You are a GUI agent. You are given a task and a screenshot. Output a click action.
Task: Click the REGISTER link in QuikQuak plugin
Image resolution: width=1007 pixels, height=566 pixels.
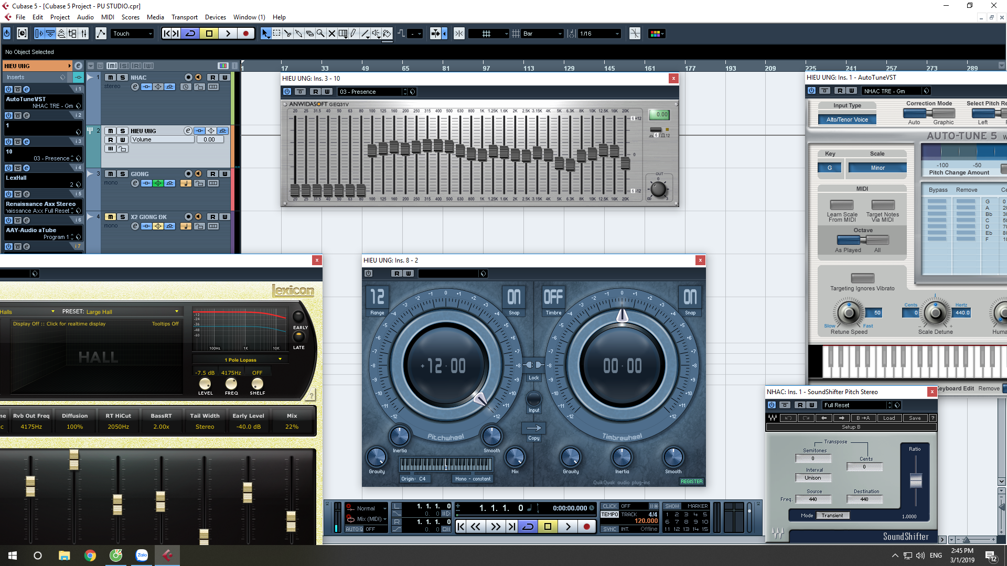[x=691, y=482]
